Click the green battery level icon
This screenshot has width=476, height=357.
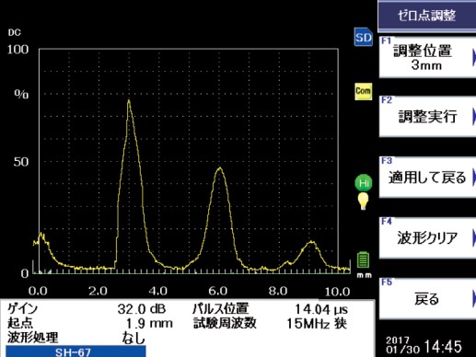(x=363, y=260)
